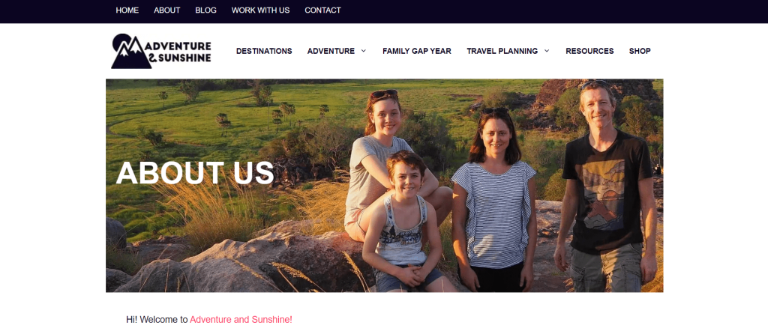Screen dimensions: 768x328
Task: Expand the Travel Planning menu chevron
Action: [x=547, y=51]
